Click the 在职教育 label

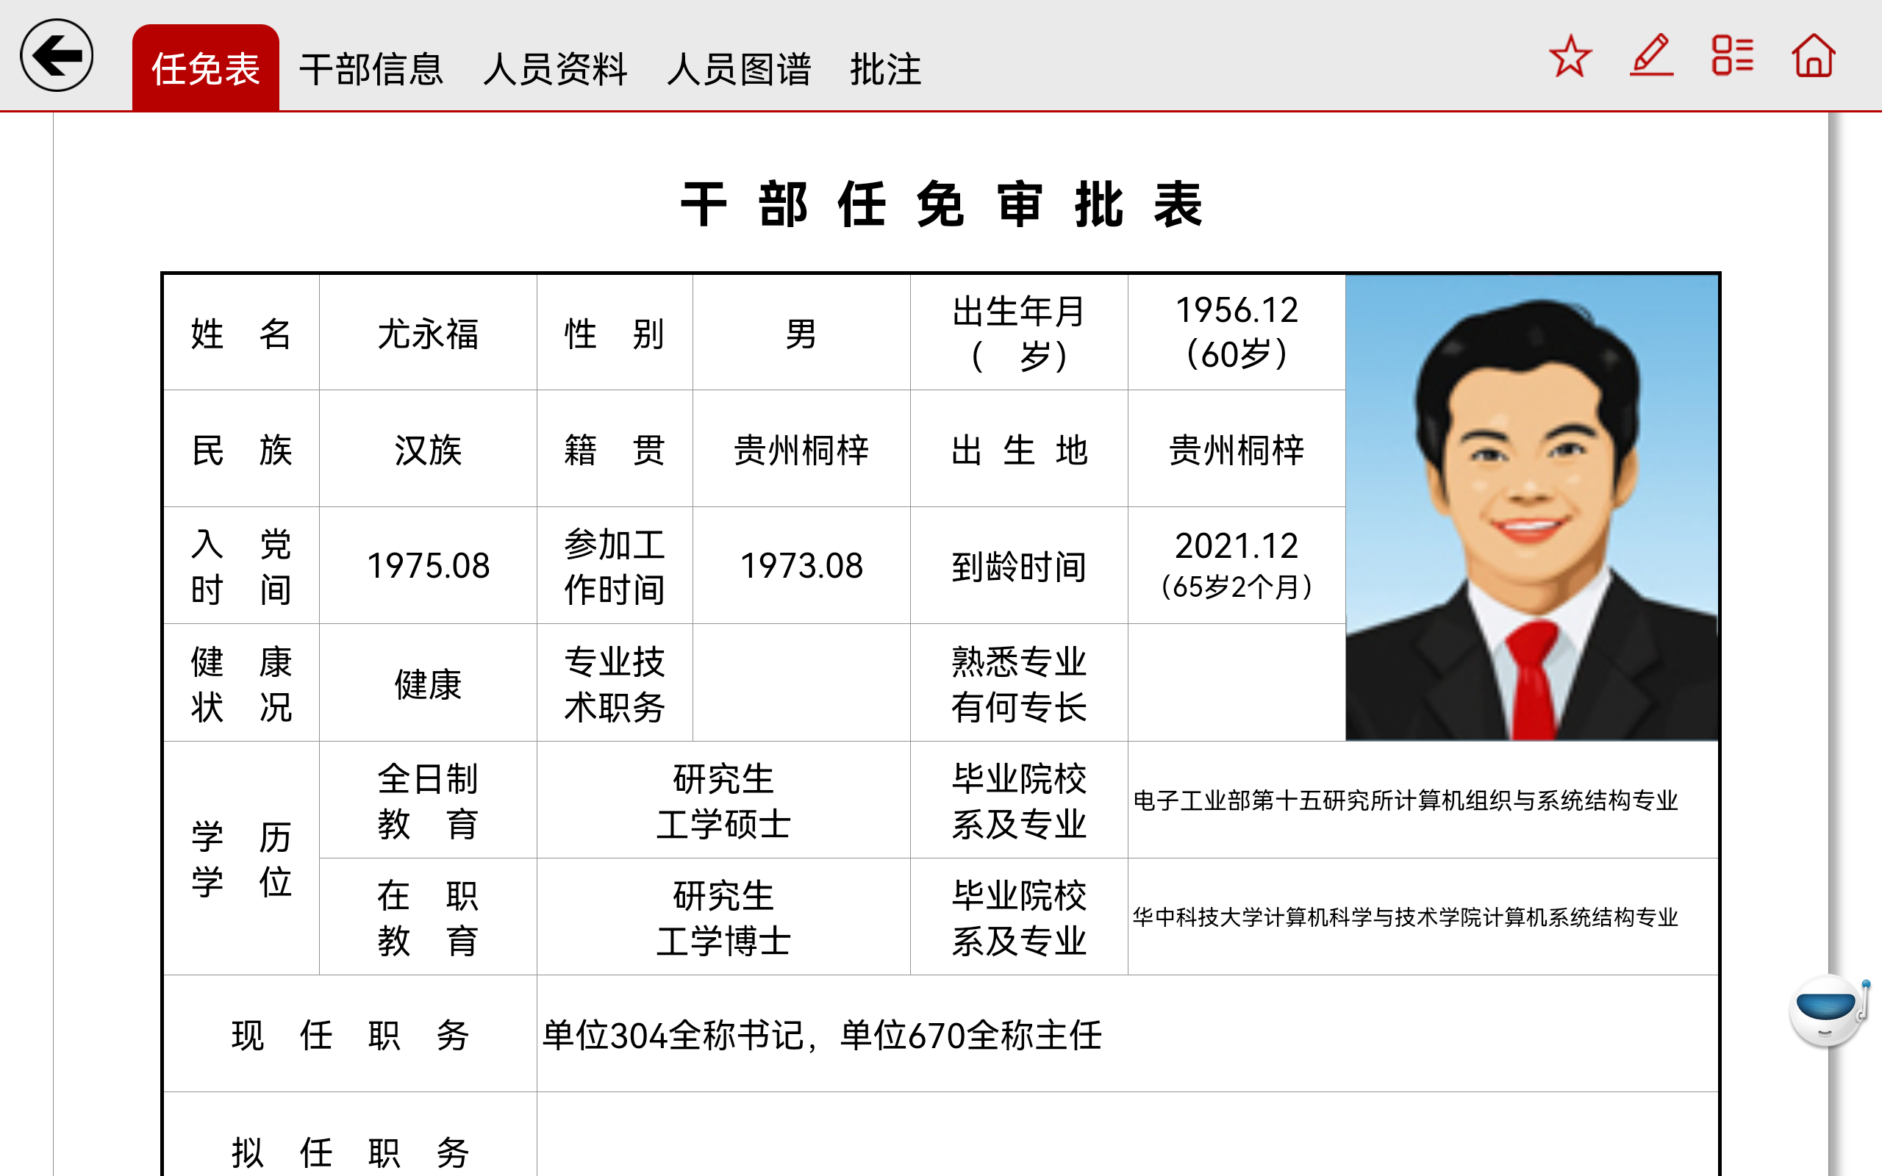[428, 918]
